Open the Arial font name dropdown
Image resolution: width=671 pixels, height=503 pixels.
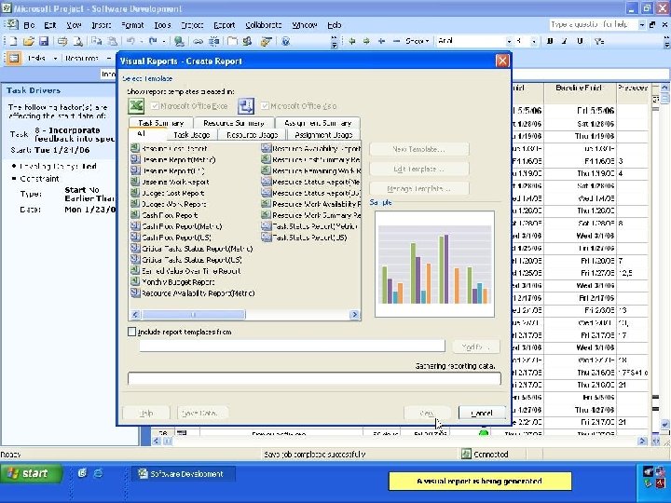coord(509,42)
